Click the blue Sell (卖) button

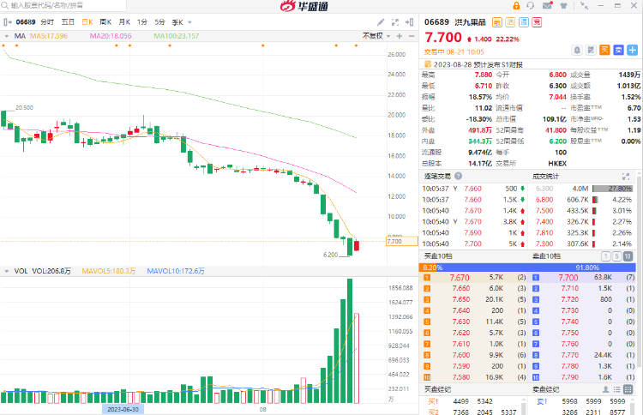click(x=619, y=50)
